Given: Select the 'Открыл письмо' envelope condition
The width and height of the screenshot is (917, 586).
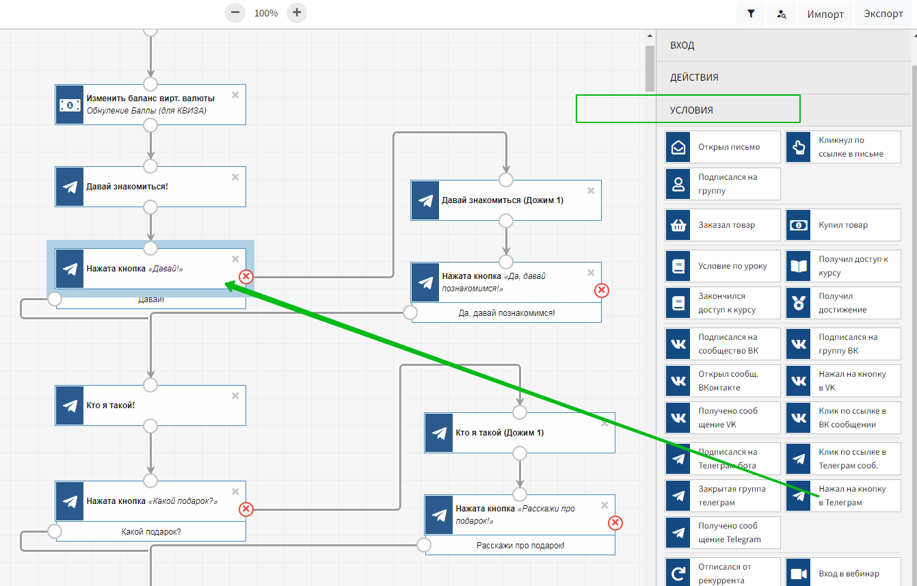Looking at the screenshot, I should tap(722, 147).
